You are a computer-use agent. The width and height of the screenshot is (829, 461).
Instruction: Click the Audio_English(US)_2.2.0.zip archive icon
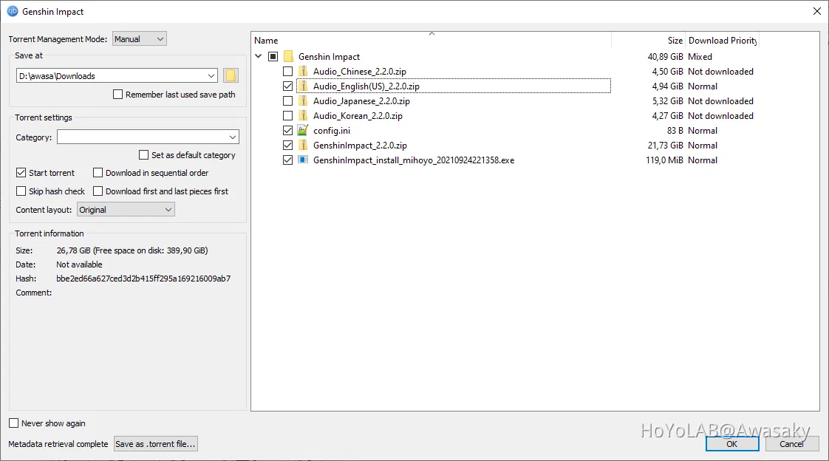(303, 86)
